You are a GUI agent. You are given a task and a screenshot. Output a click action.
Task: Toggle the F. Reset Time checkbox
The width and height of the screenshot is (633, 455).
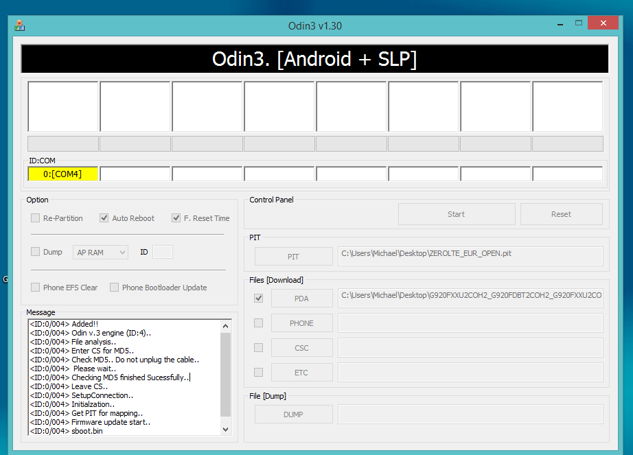(176, 218)
